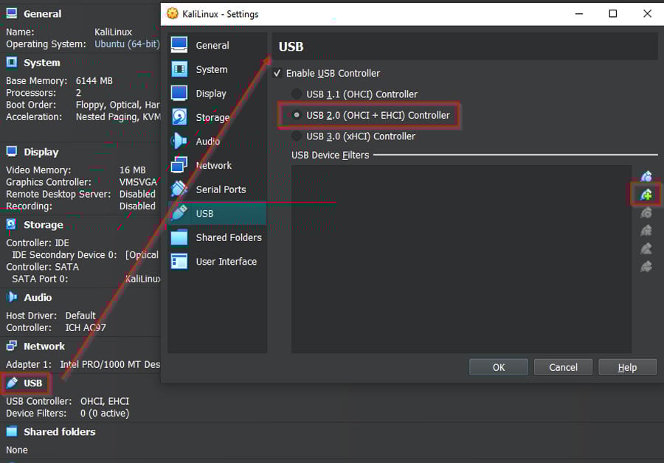Click USB Controller value OHCI, EHCI
Image resolution: width=664 pixels, height=463 pixels.
coord(105,401)
